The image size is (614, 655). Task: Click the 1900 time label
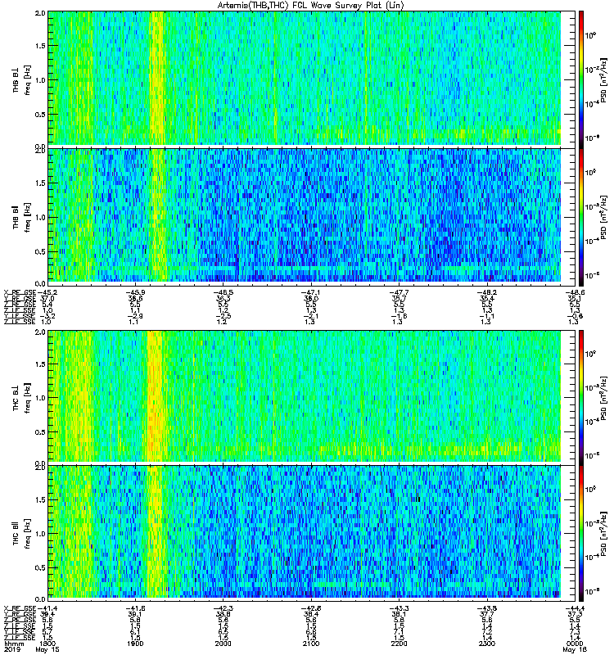(135, 644)
